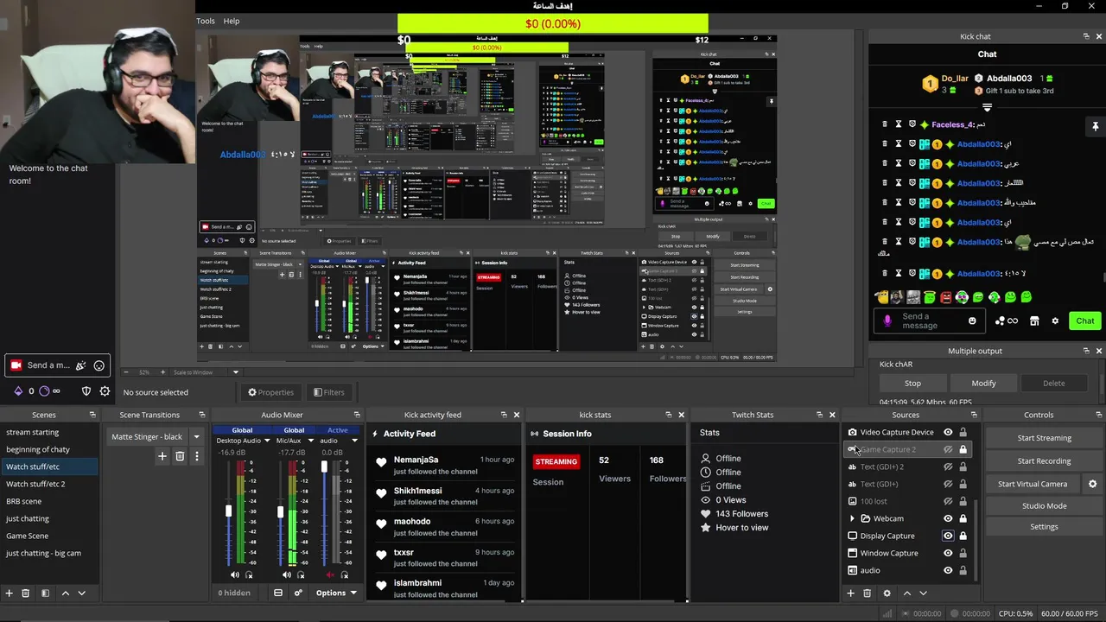Pin icon at right of Kick chat
Screen dimensions: 1106x622
click(x=1095, y=126)
